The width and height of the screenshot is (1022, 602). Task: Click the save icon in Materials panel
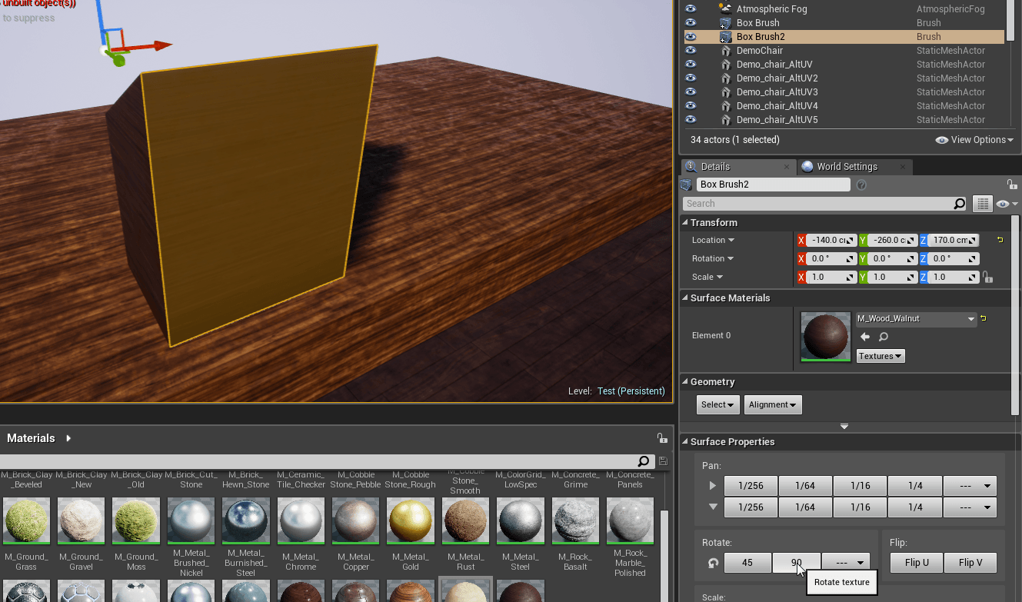tap(663, 461)
